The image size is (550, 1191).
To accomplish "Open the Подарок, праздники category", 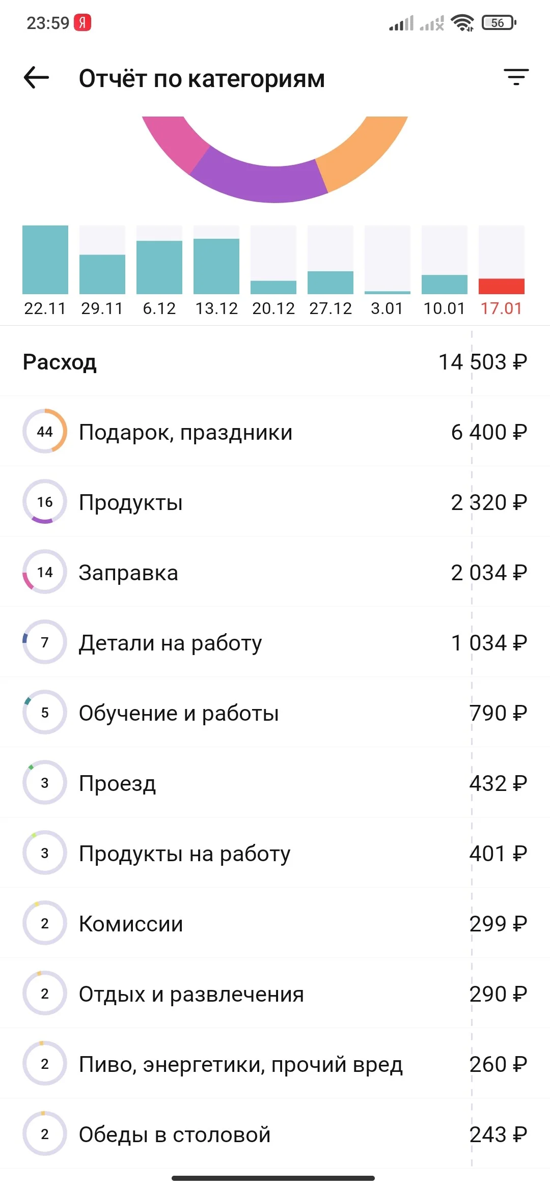I will [275, 432].
